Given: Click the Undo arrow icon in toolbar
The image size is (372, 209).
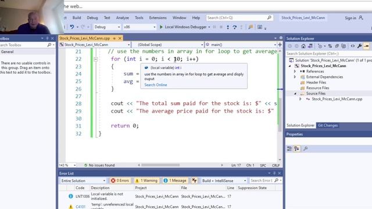Looking at the screenshot, I should [x=72, y=27].
